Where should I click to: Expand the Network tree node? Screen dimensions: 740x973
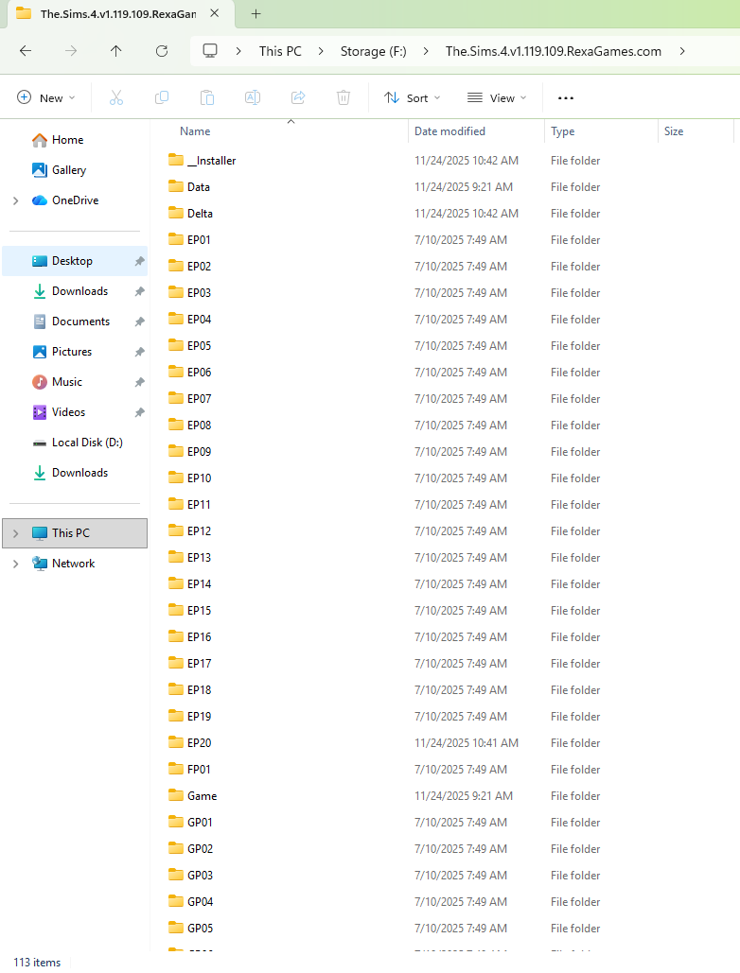coord(15,564)
